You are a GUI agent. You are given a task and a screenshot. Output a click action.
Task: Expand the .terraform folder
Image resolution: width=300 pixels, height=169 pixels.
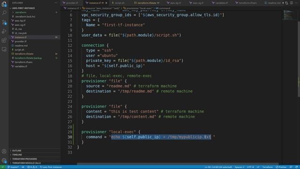[x=35, y=13]
